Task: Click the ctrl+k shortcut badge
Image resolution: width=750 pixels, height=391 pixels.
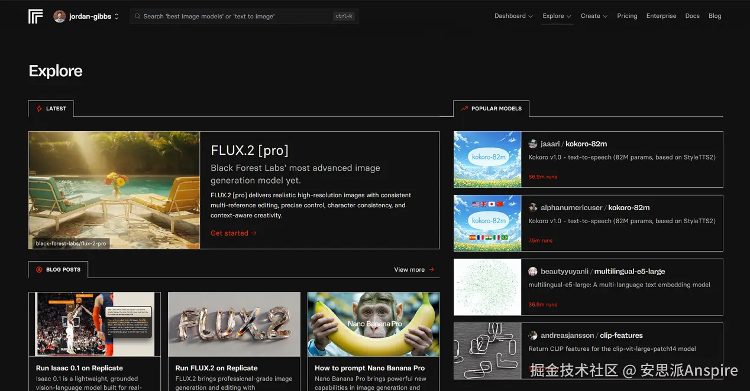Action: pyautogui.click(x=344, y=17)
